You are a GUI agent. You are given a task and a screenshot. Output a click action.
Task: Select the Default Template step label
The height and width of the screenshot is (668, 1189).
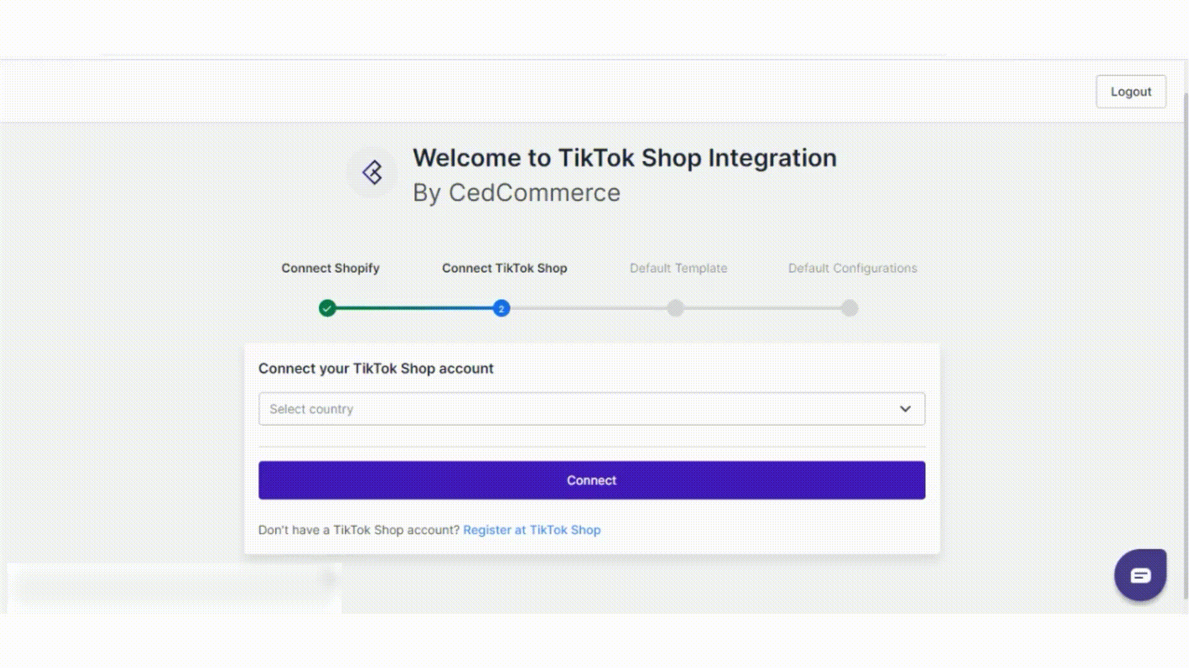click(678, 268)
